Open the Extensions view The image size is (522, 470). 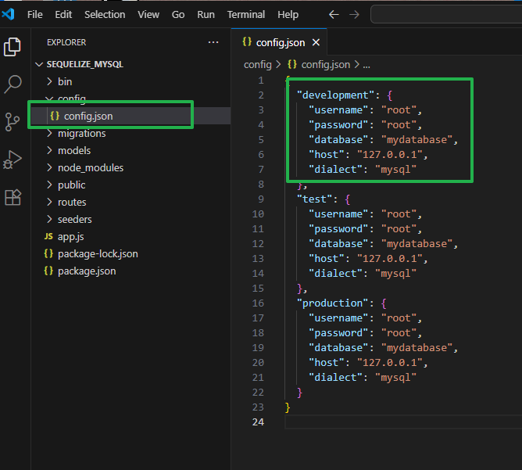tap(13, 197)
